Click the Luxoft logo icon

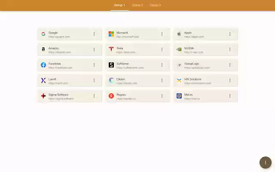pyautogui.click(x=43, y=80)
